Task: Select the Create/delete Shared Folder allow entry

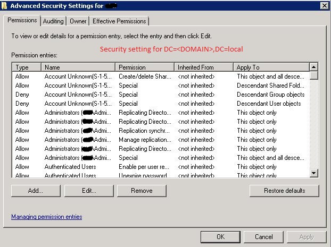Action: [x=144, y=76]
